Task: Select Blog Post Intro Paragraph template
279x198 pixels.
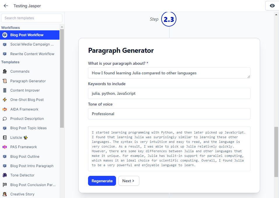Action: (30, 166)
